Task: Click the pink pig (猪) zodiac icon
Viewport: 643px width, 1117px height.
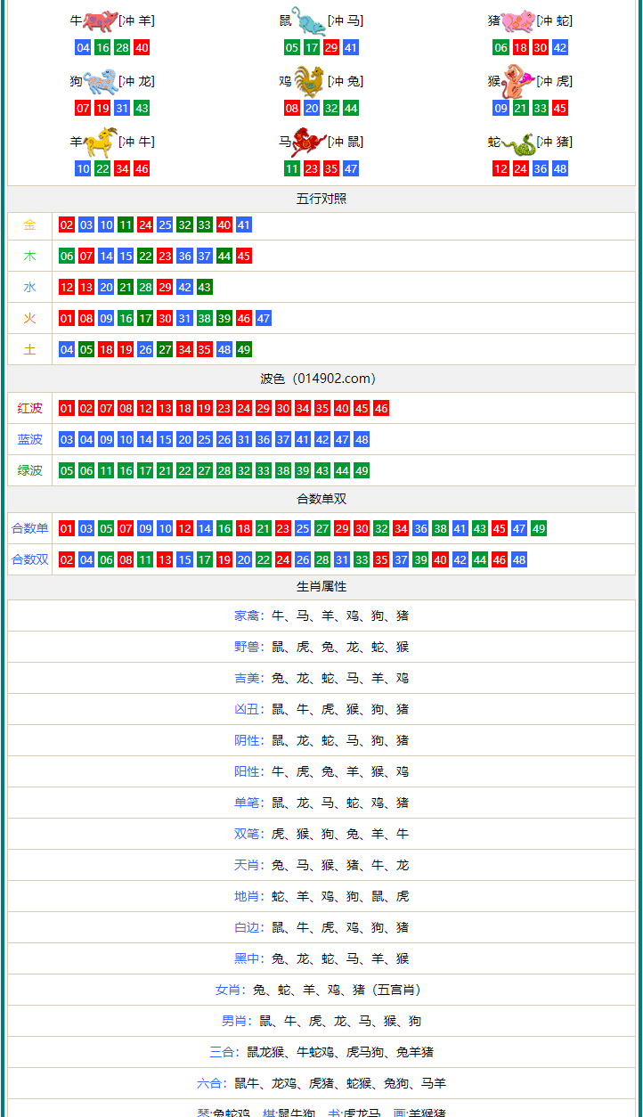Action: [517, 21]
